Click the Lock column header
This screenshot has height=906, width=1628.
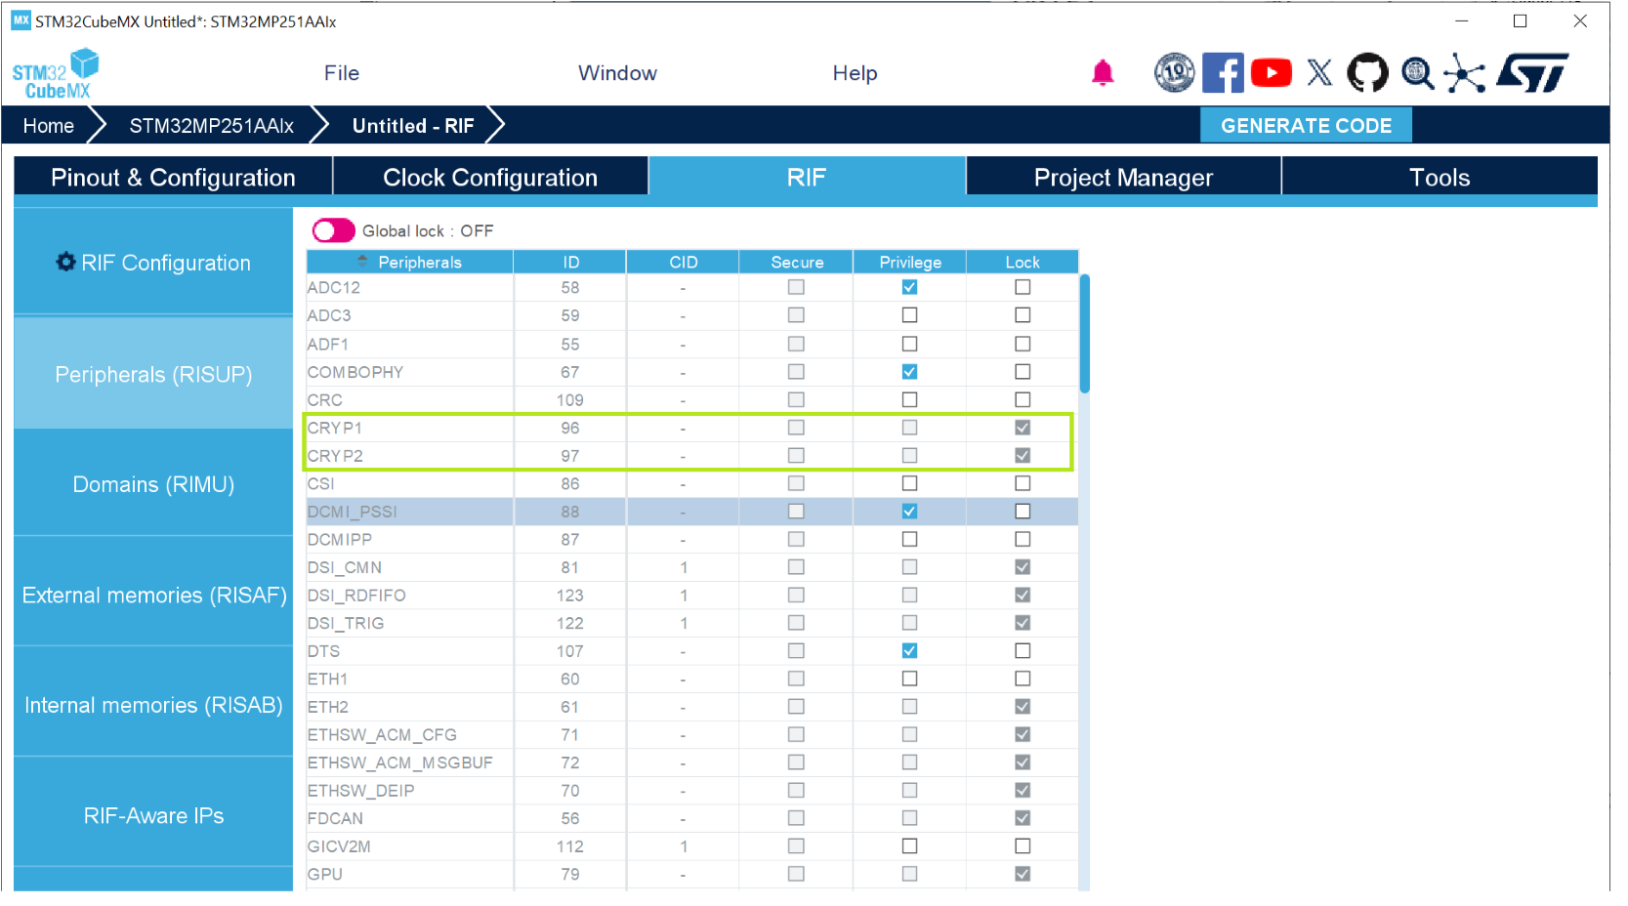[x=1023, y=262]
